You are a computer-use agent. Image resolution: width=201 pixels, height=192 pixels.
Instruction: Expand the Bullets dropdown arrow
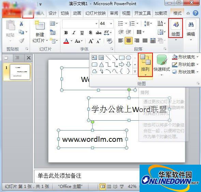(126, 24)
